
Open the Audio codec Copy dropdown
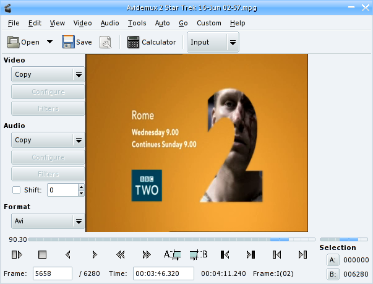pyautogui.click(x=48, y=140)
